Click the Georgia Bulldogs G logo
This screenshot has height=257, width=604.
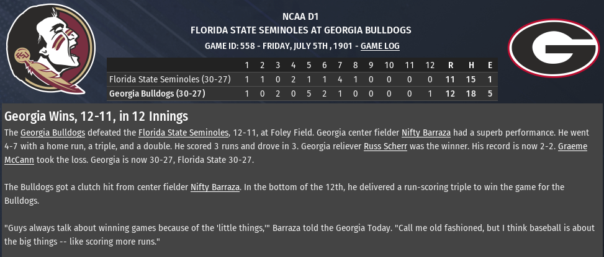(x=552, y=49)
